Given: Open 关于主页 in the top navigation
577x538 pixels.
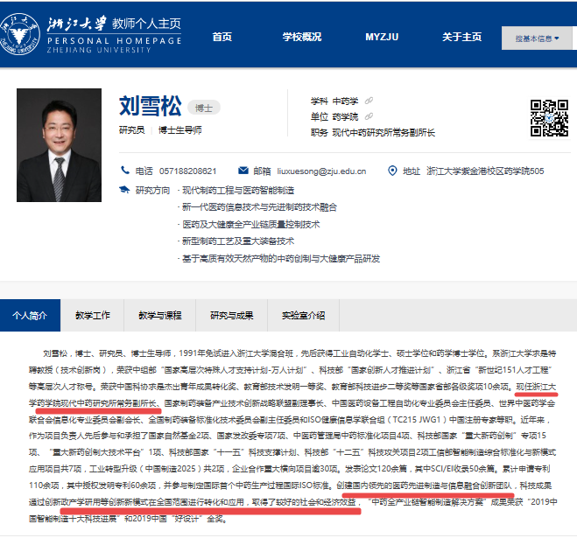Looking at the screenshot, I should pos(461,37).
